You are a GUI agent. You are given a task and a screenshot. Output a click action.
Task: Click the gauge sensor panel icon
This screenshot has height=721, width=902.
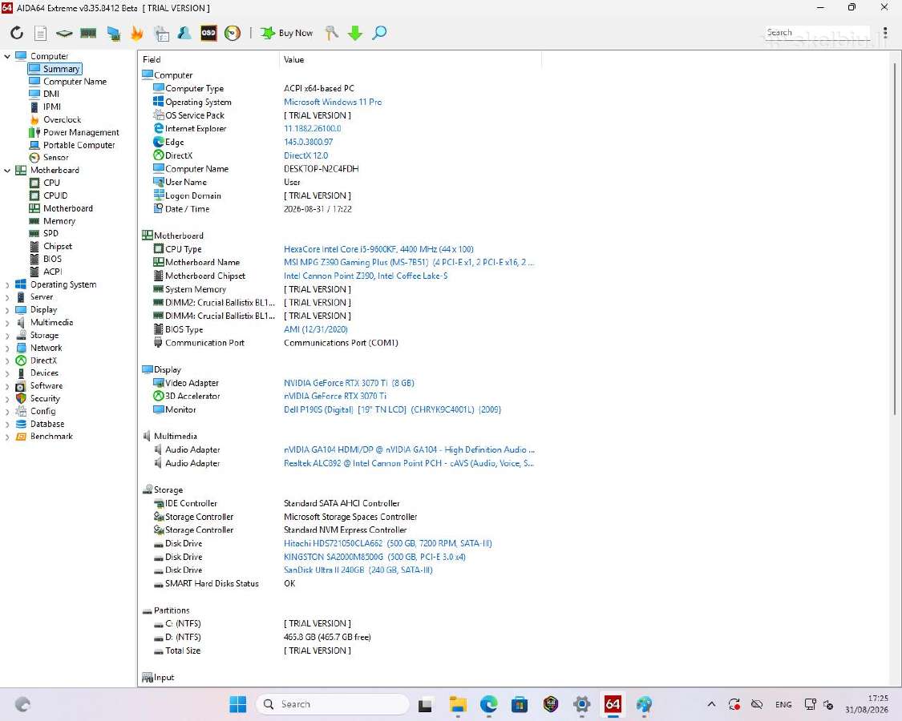233,33
